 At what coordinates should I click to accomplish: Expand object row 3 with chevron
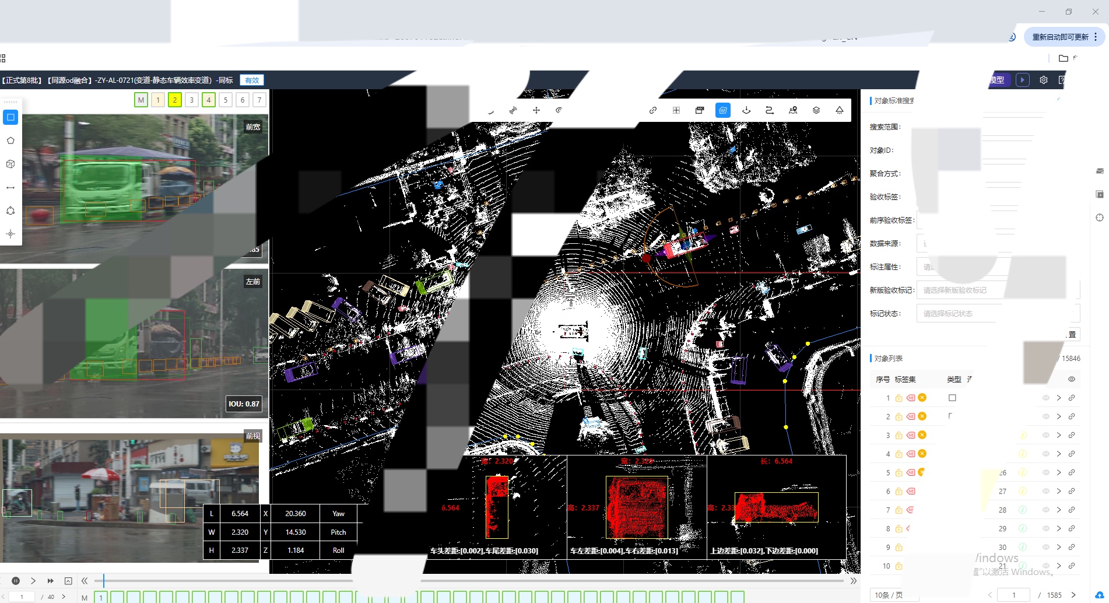click(x=1059, y=435)
